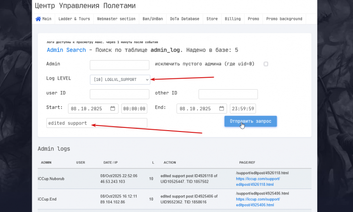Select the Billing menu item

click(x=233, y=19)
